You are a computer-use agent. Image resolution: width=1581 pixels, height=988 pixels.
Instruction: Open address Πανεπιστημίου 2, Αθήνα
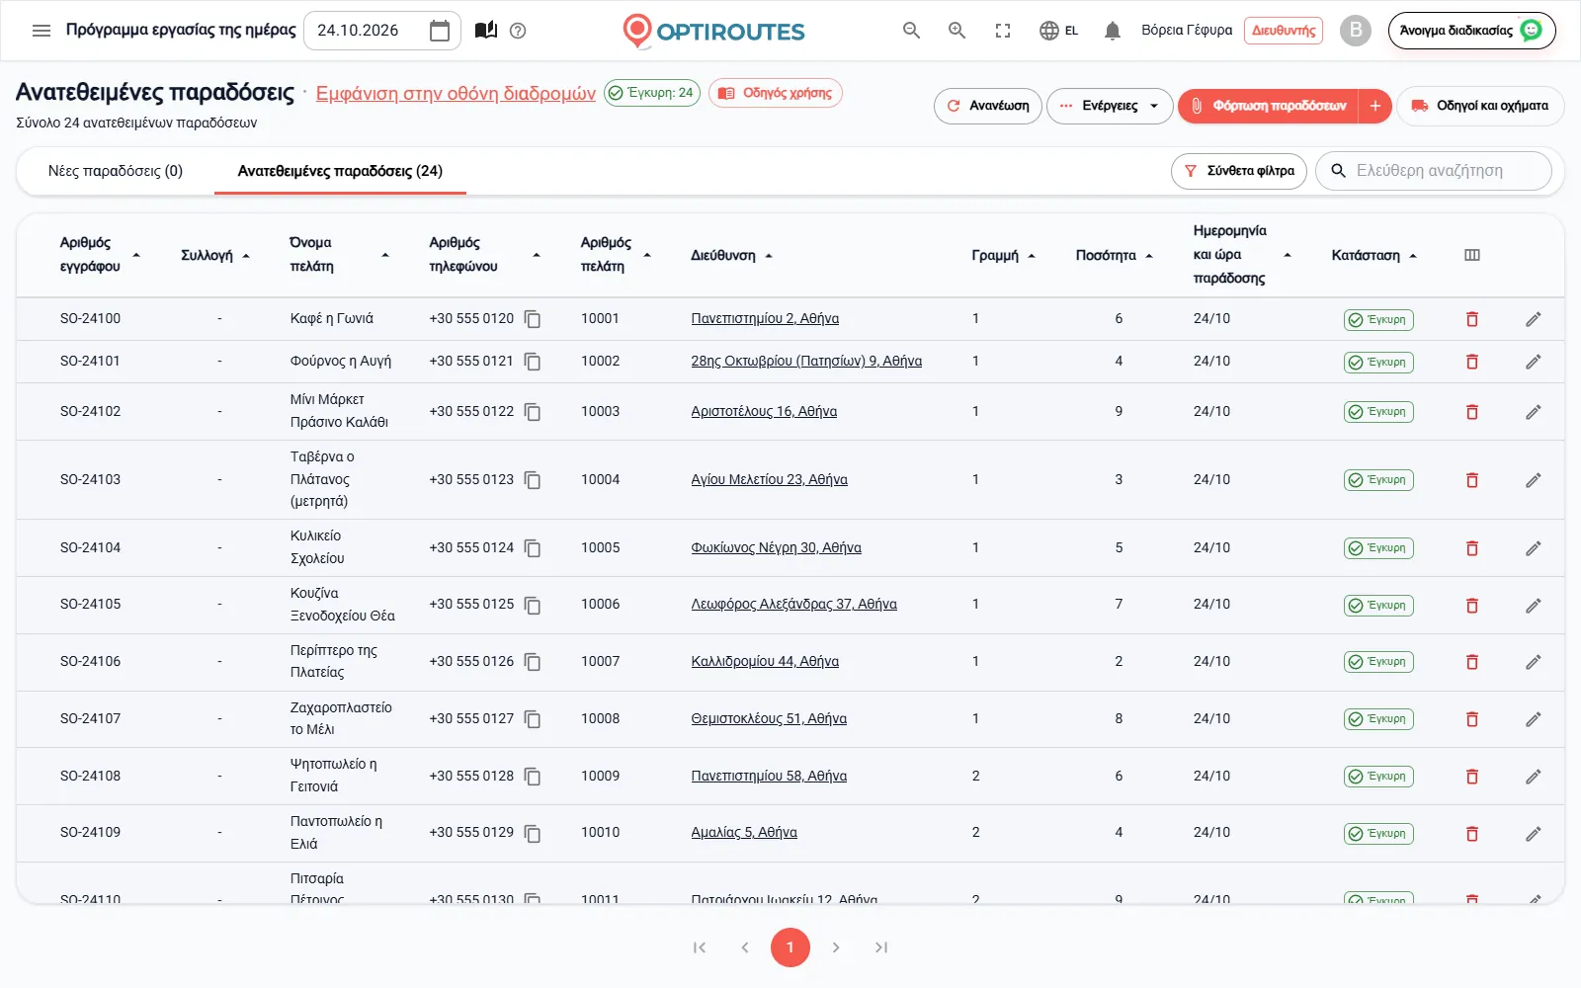coord(765,319)
